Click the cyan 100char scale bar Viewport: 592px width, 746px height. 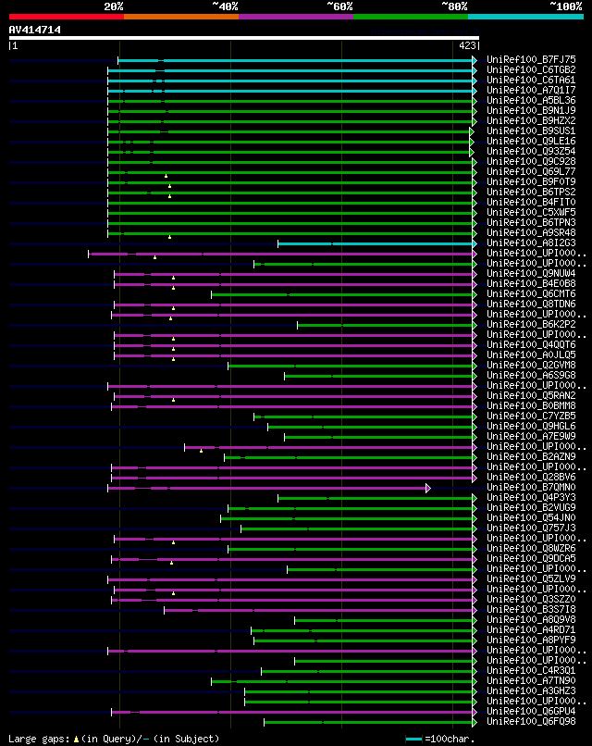[x=413, y=739]
